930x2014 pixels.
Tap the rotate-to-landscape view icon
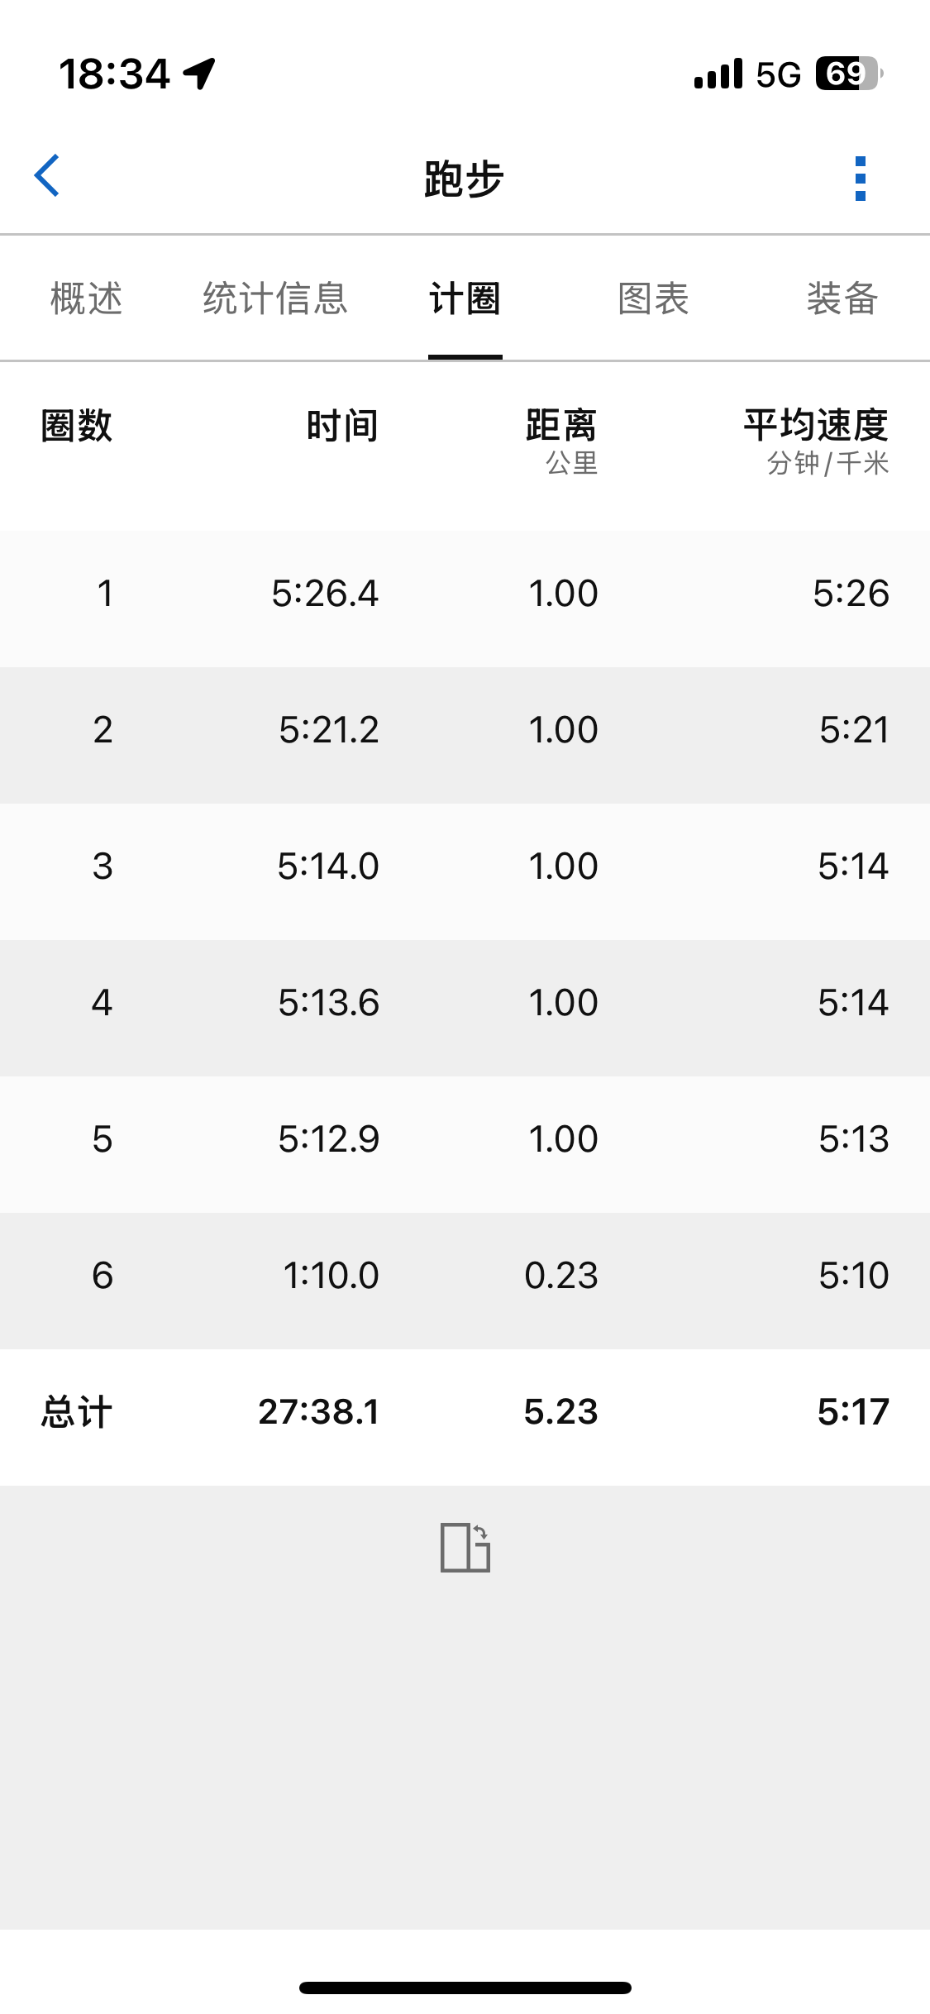[x=465, y=1547]
